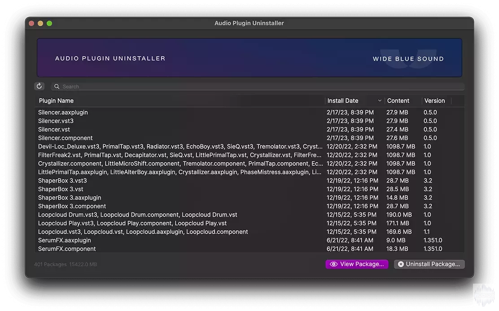Open View Package for the selection
Viewport: 499px width, 311px height.
(x=357, y=264)
